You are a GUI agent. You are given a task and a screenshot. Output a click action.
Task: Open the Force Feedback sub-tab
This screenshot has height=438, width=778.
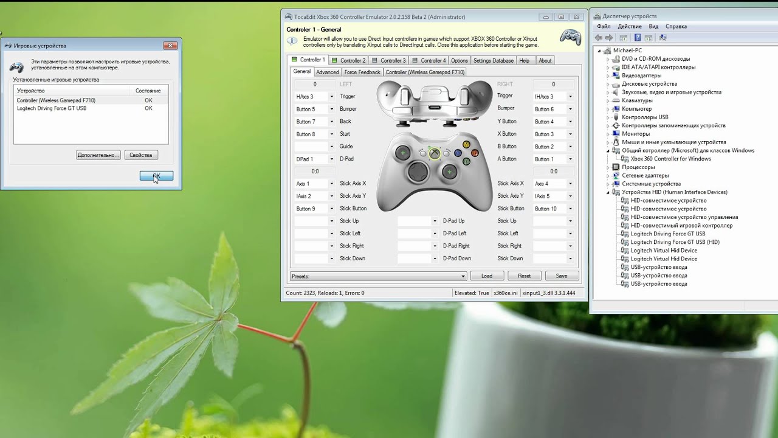362,72
